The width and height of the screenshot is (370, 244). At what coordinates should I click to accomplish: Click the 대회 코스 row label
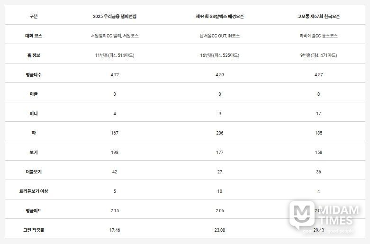coord(33,36)
